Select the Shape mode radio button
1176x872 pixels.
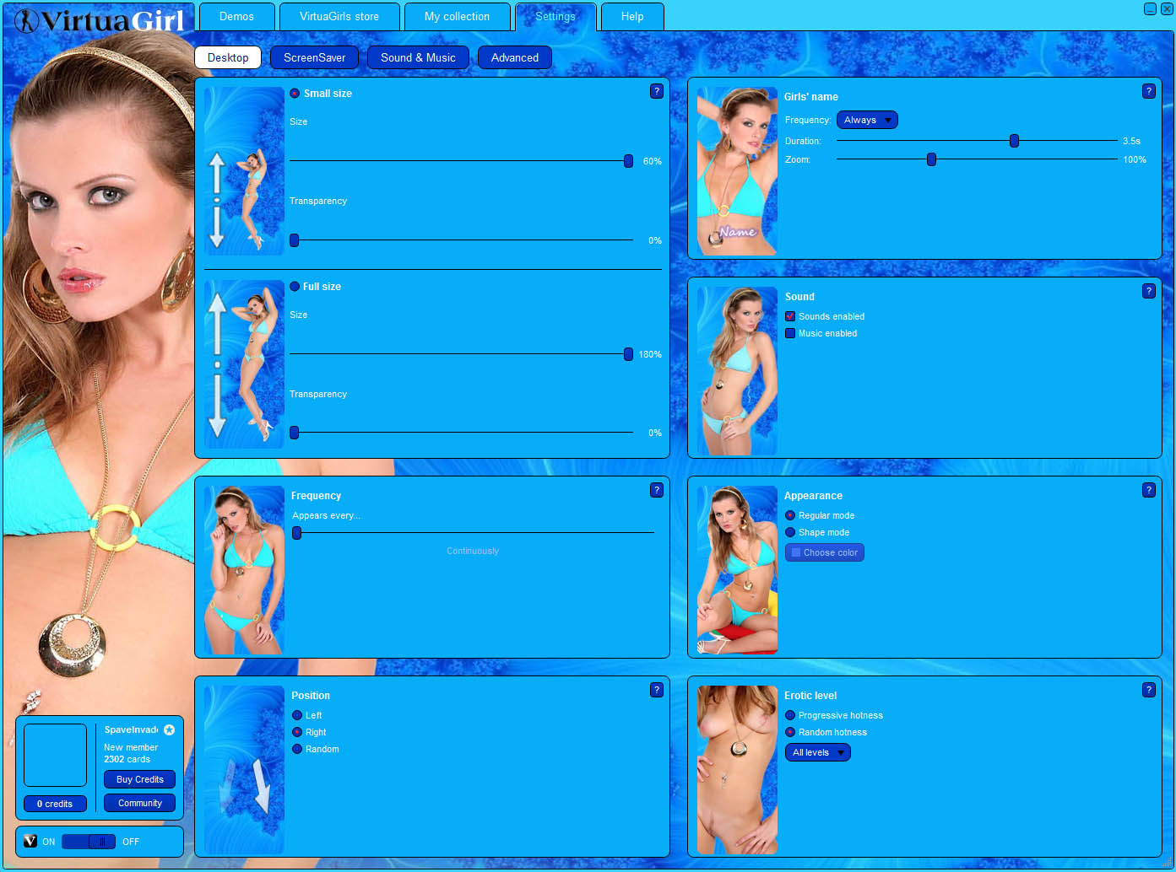pos(790,532)
